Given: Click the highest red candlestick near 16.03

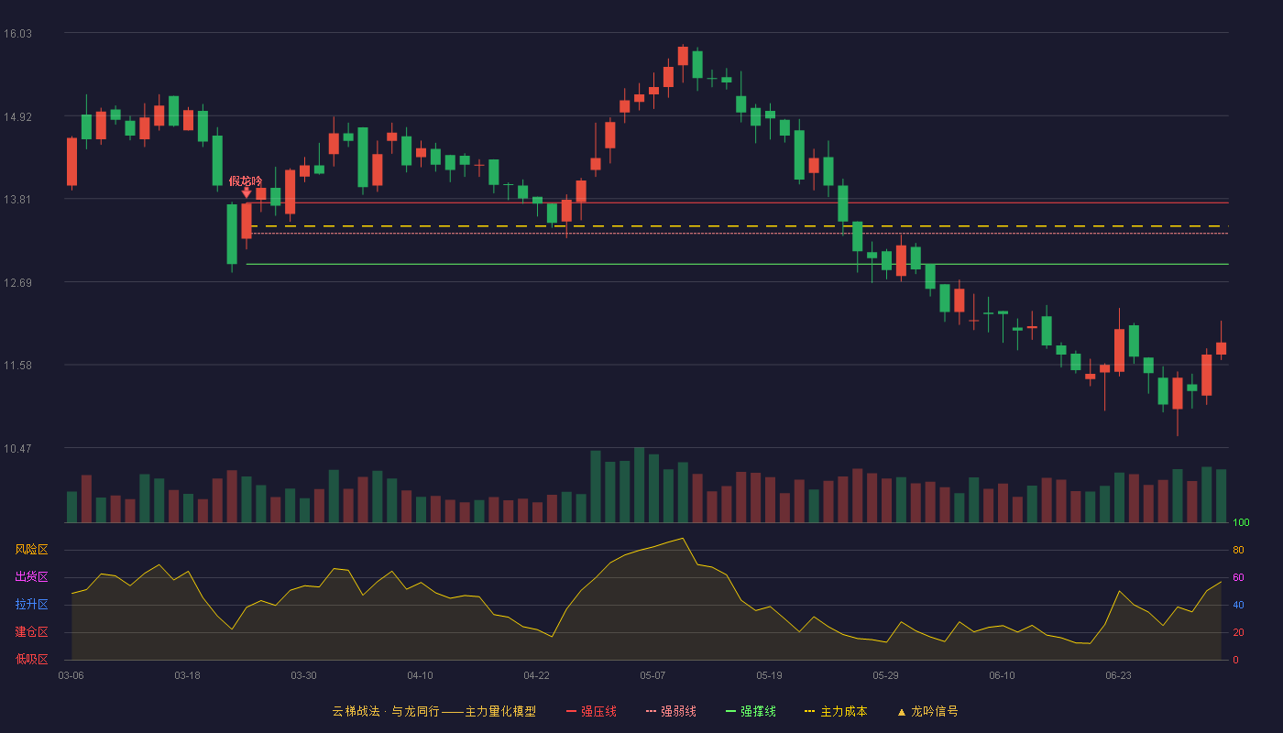Looking at the screenshot, I should 683,56.
